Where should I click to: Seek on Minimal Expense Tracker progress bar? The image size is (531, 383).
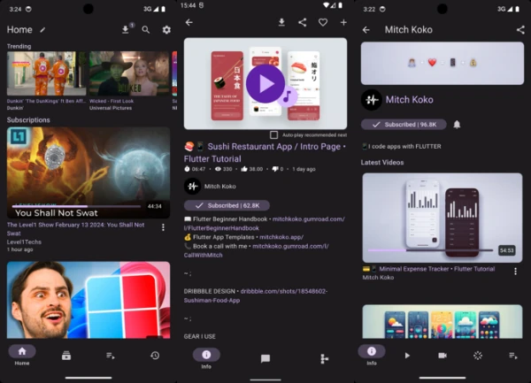pos(430,250)
